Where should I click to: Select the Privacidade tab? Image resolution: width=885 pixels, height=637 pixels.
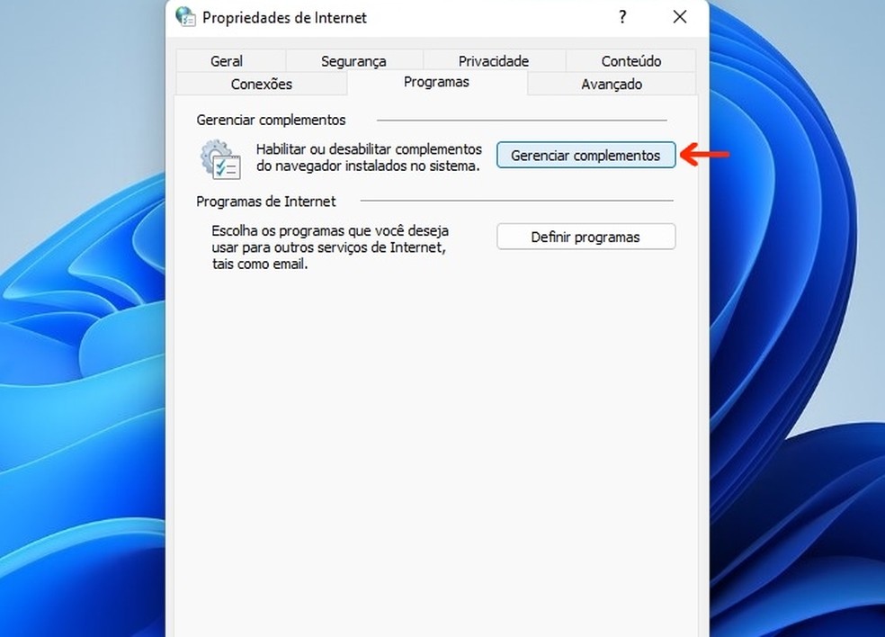(x=494, y=61)
